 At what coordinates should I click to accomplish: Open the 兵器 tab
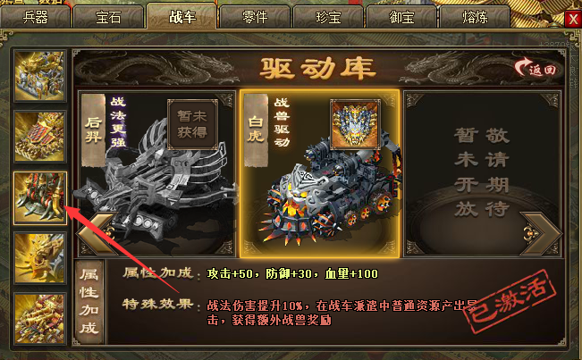(x=35, y=17)
